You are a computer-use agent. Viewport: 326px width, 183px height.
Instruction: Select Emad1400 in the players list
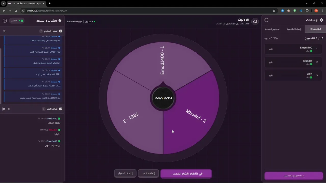click(293, 49)
